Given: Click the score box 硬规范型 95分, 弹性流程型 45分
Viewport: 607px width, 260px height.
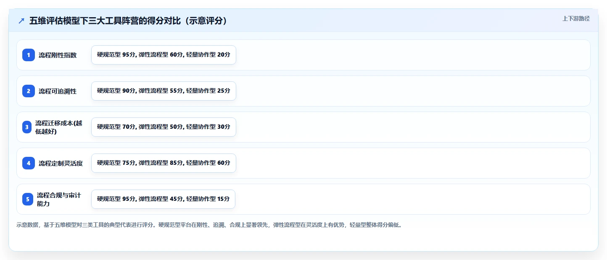Looking at the screenshot, I should point(163,199).
